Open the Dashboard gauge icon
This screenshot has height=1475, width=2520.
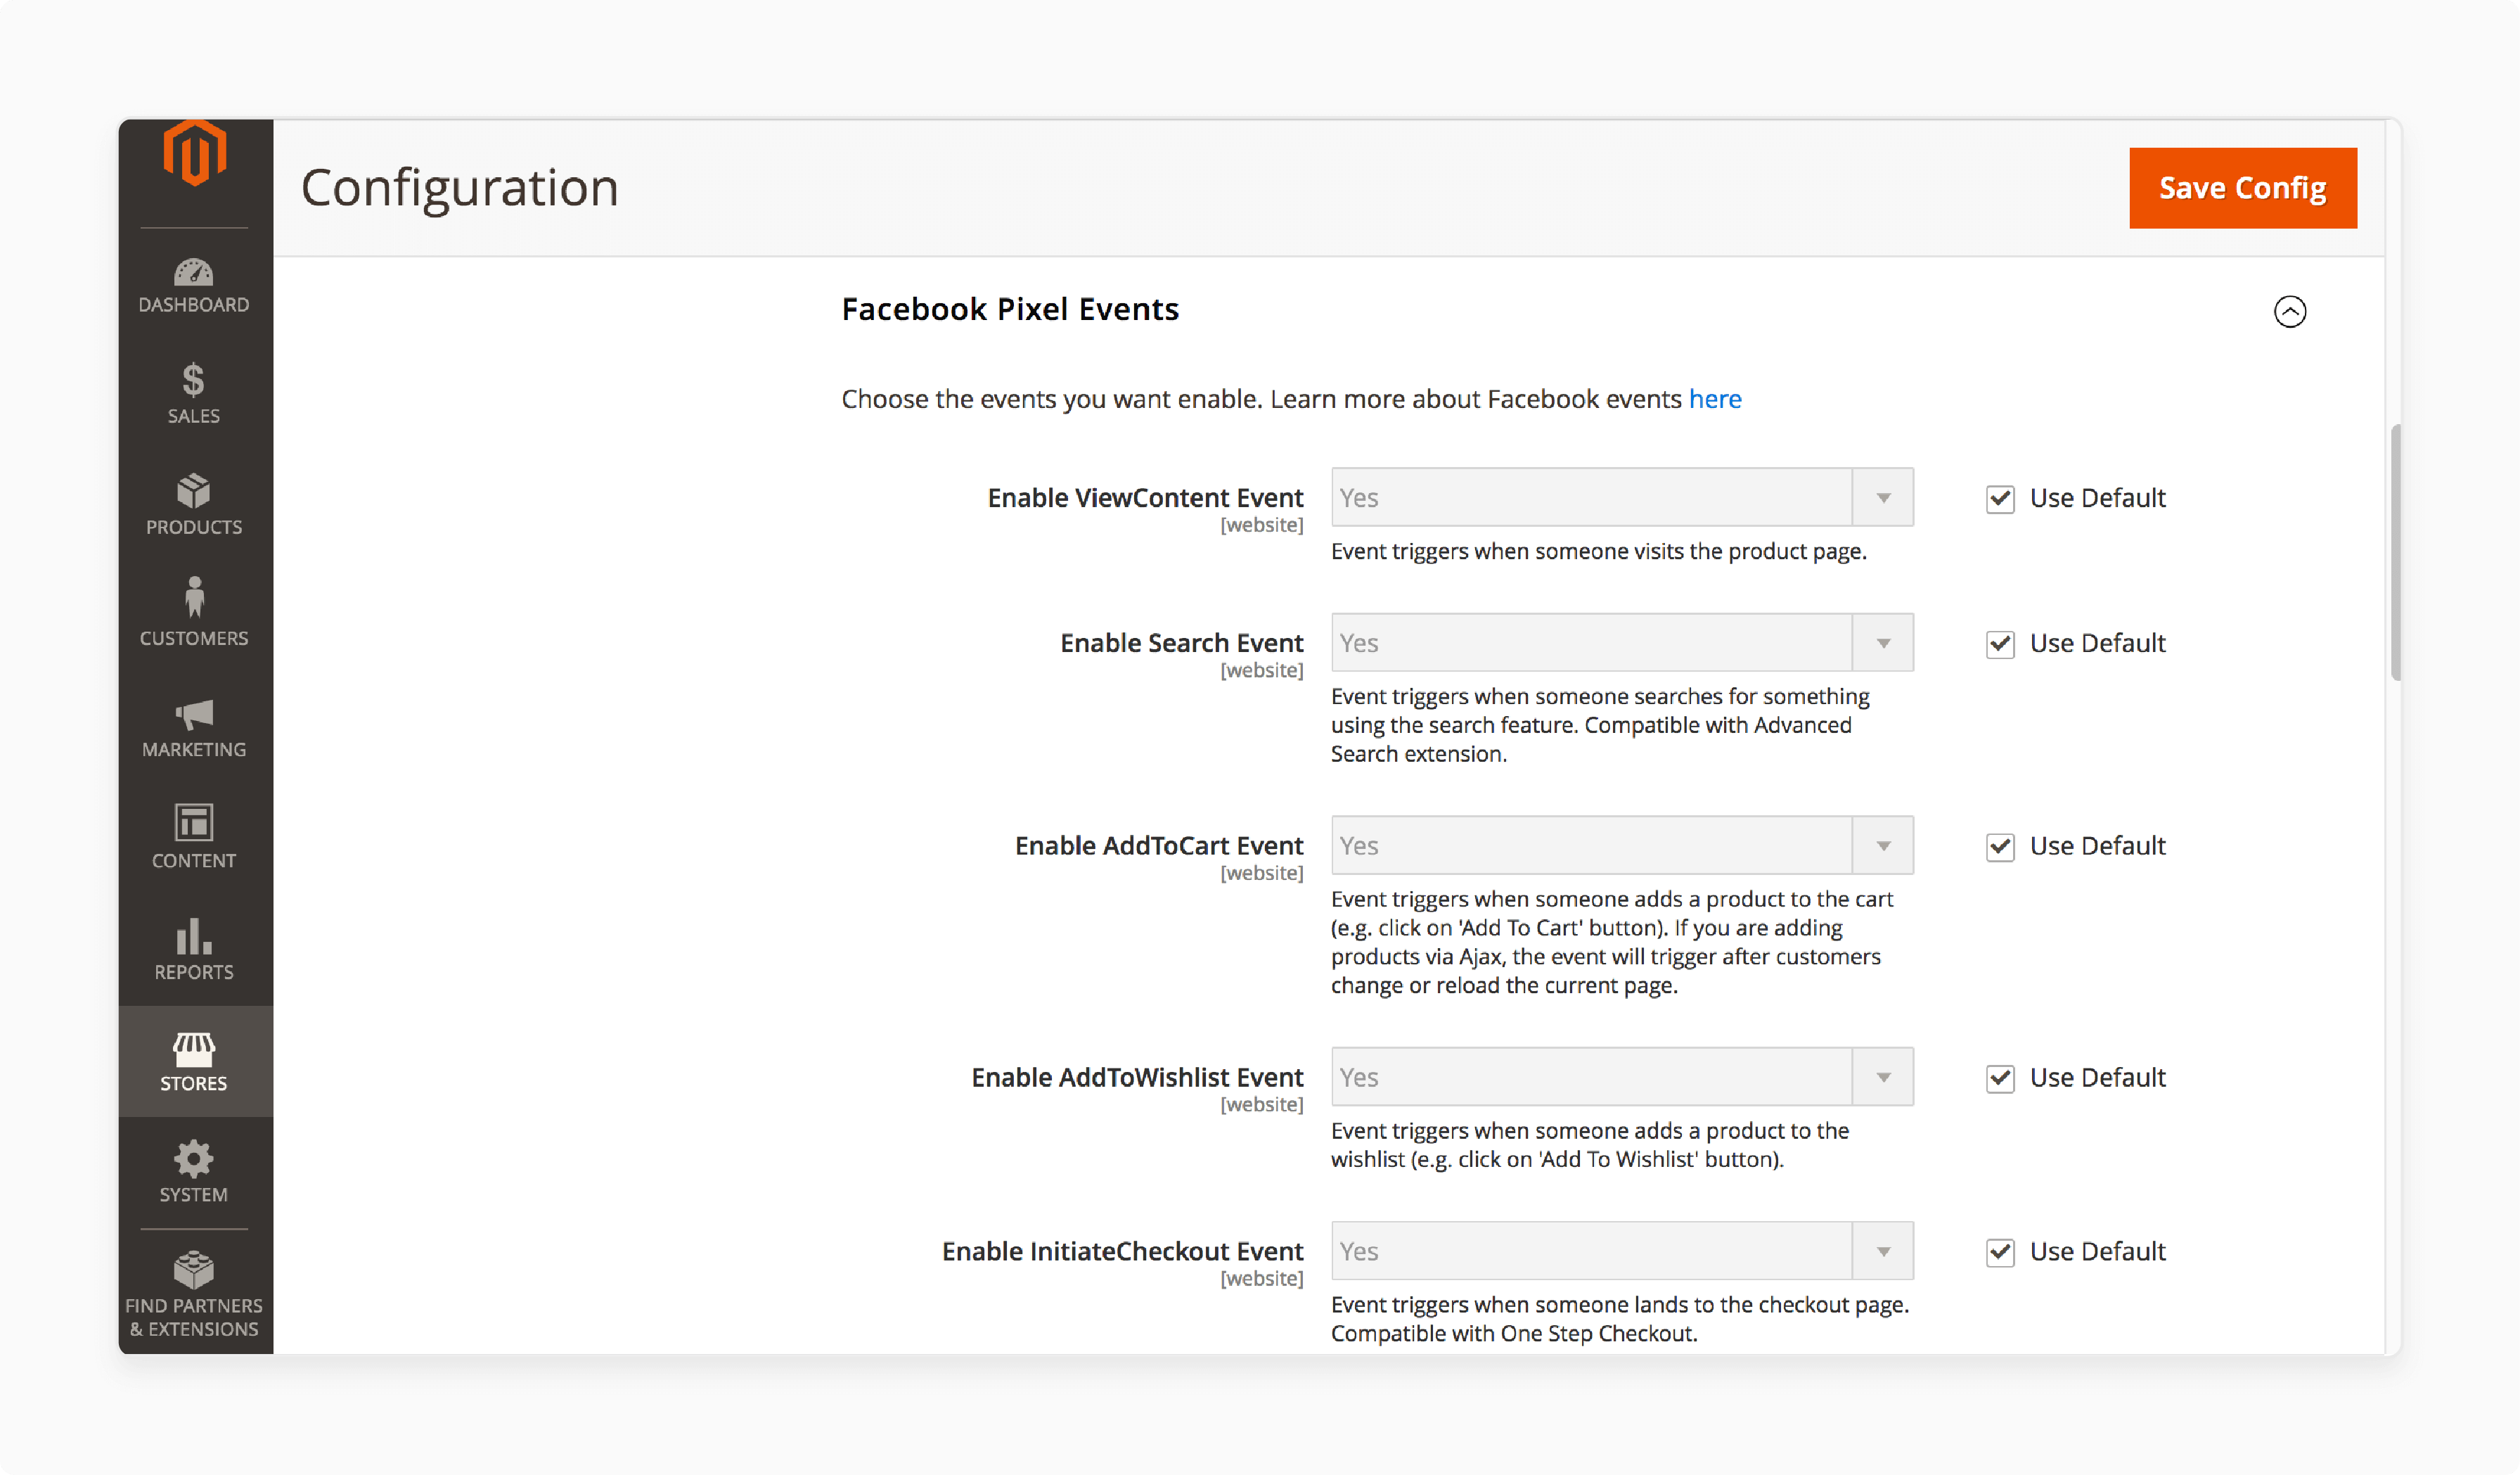(x=194, y=272)
